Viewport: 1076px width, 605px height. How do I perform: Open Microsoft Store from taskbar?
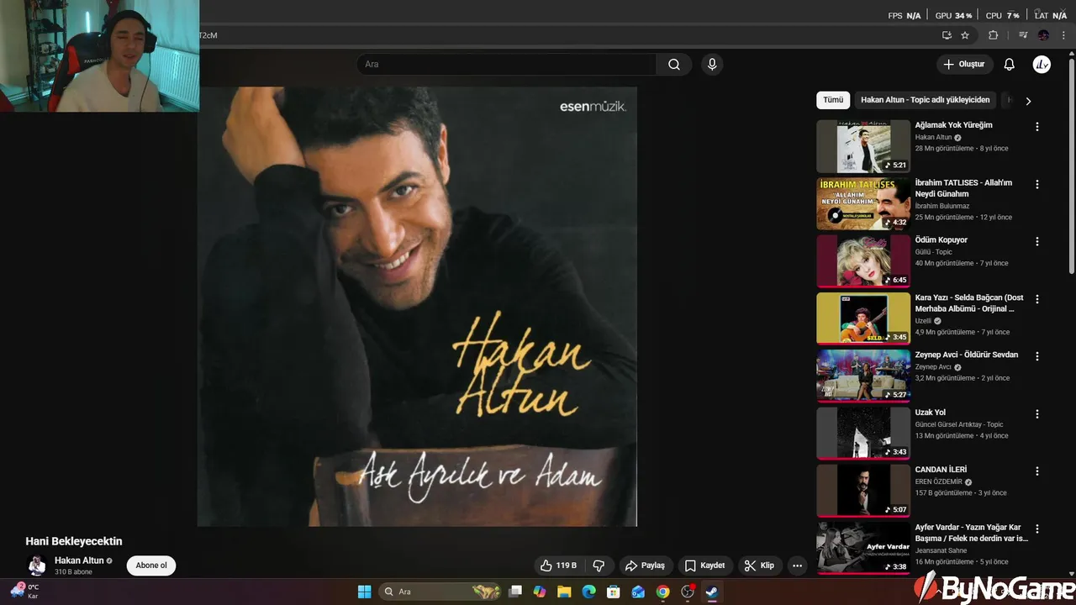tap(614, 592)
